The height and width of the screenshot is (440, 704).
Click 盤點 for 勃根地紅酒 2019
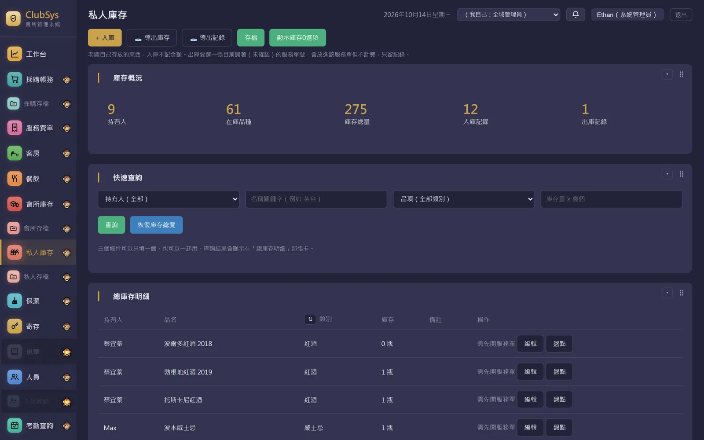pos(559,372)
